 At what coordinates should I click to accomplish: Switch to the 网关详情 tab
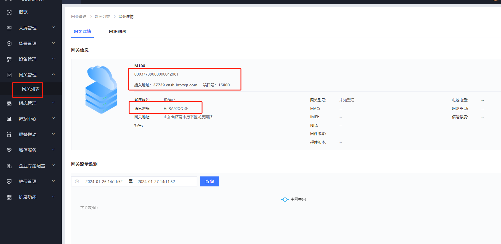point(82,32)
